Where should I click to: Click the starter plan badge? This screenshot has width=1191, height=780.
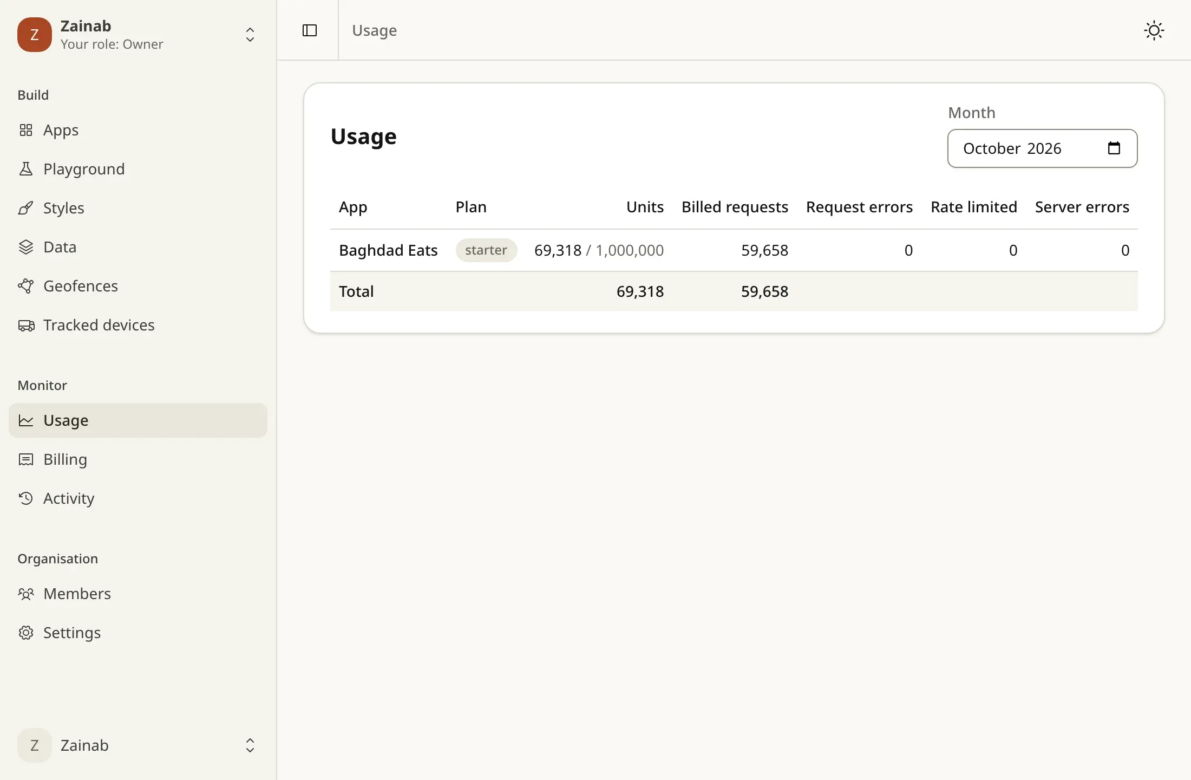486,250
